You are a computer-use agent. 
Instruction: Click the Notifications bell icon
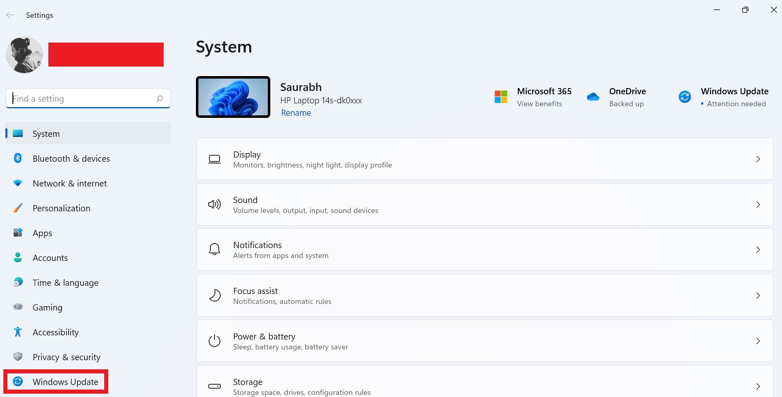click(215, 249)
